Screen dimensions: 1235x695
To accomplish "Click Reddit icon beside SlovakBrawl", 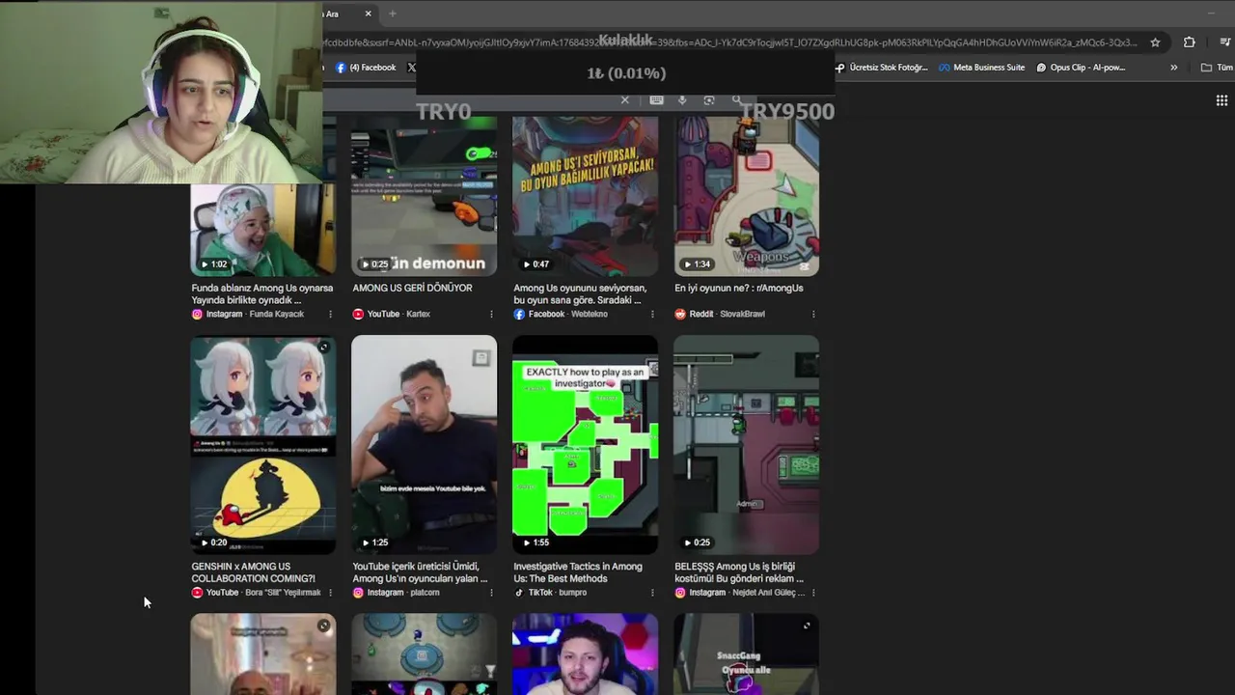I will pos(680,314).
